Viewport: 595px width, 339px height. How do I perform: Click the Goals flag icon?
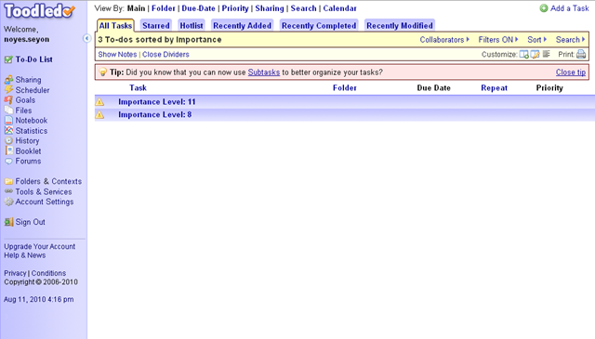coord(8,100)
